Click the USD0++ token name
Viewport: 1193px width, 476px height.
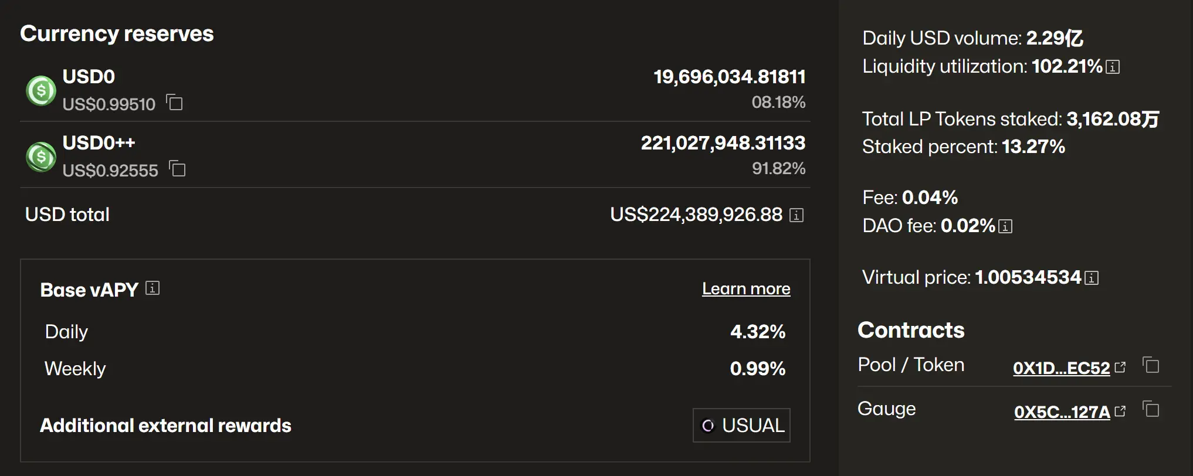(99, 142)
